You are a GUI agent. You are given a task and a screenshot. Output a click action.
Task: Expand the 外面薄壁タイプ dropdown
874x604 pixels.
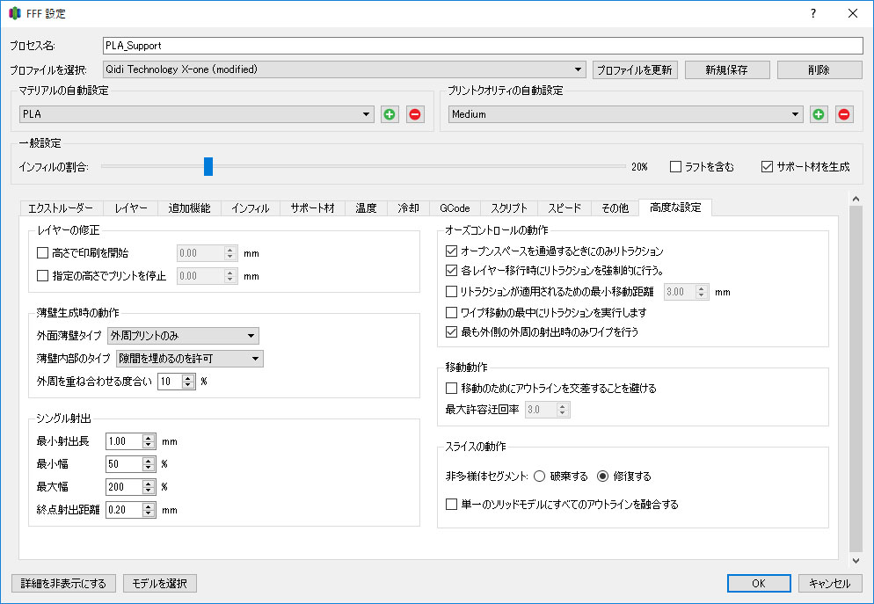pyautogui.click(x=183, y=335)
